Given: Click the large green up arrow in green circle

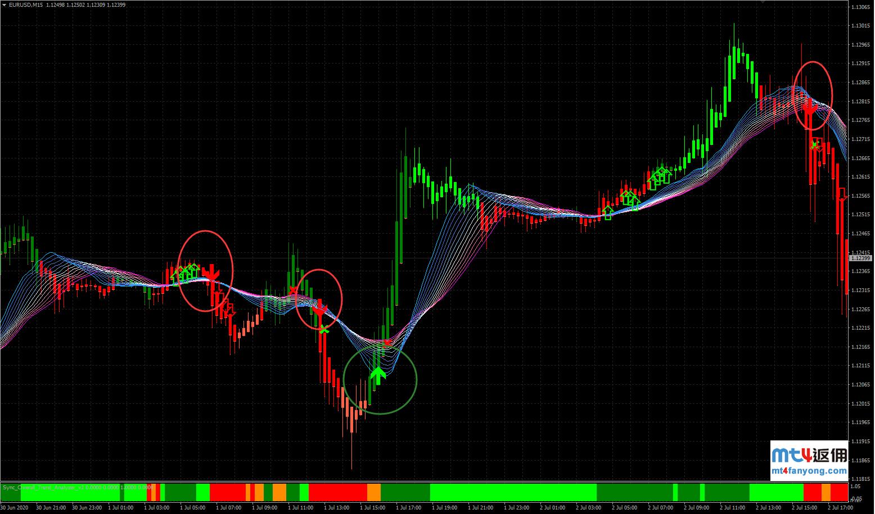Looking at the screenshot, I should [x=378, y=375].
